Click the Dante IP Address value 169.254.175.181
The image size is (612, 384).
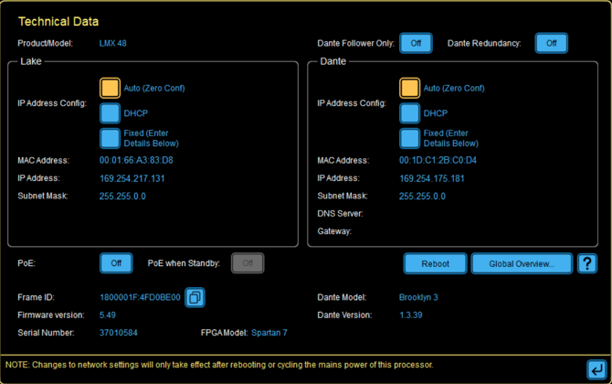coord(432,178)
